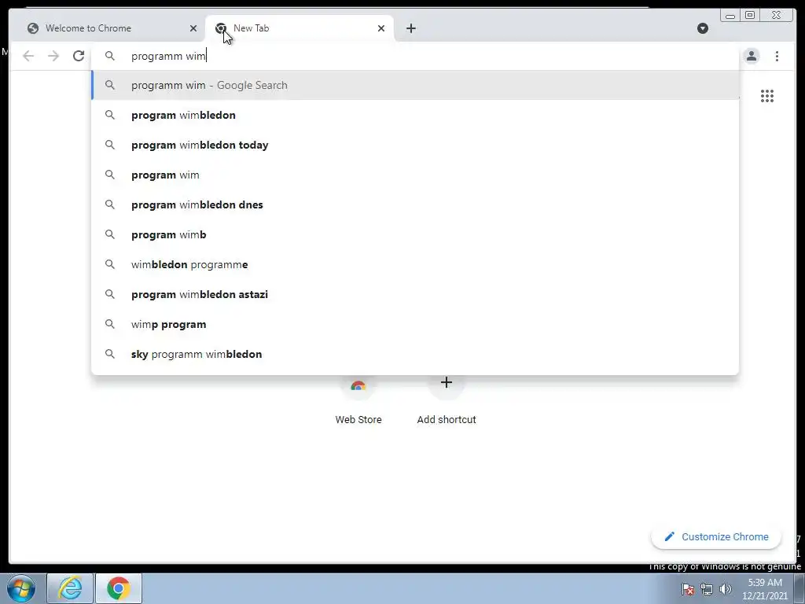Click search icon beside 'program wimbledon'
805x604 pixels.
coord(110,115)
